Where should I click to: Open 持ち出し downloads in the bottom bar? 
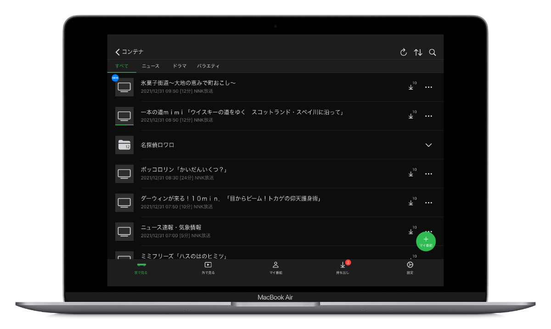pyautogui.click(x=343, y=268)
